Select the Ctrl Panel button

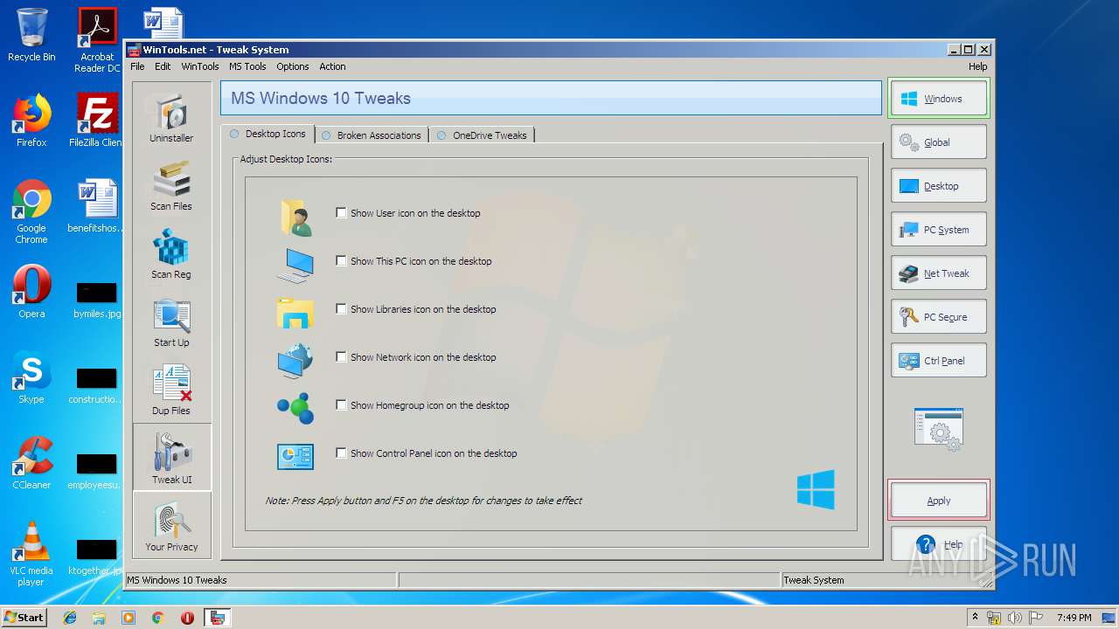pyautogui.click(x=939, y=361)
